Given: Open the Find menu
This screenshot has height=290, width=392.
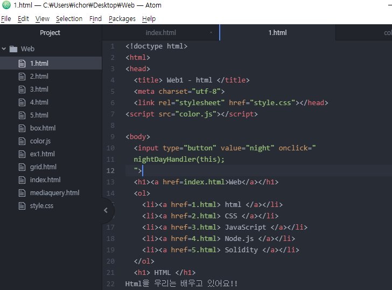Looking at the screenshot, I should (95, 19).
